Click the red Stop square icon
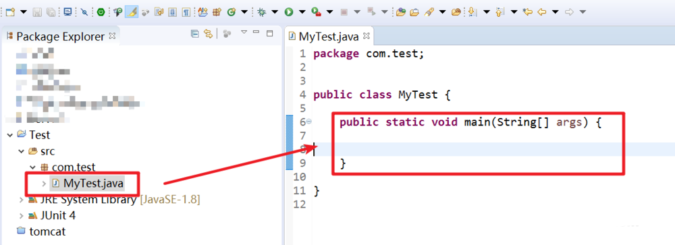 344,12
